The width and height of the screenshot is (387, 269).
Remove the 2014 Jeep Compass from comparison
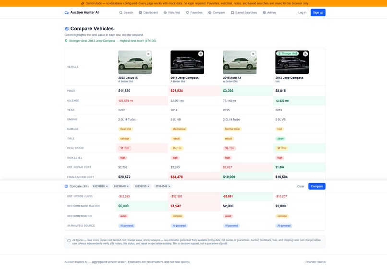(201, 54)
